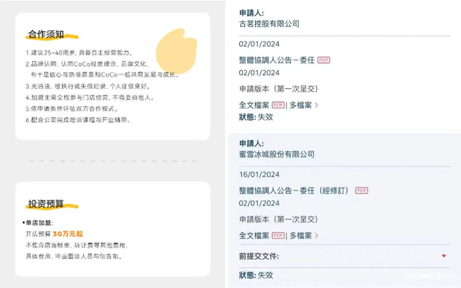Open the 整體協調人公告－委任（經修訂） announcement link

[x=294, y=191]
